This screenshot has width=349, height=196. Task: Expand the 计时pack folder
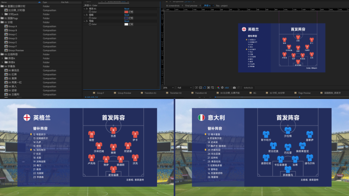coord(3,14)
